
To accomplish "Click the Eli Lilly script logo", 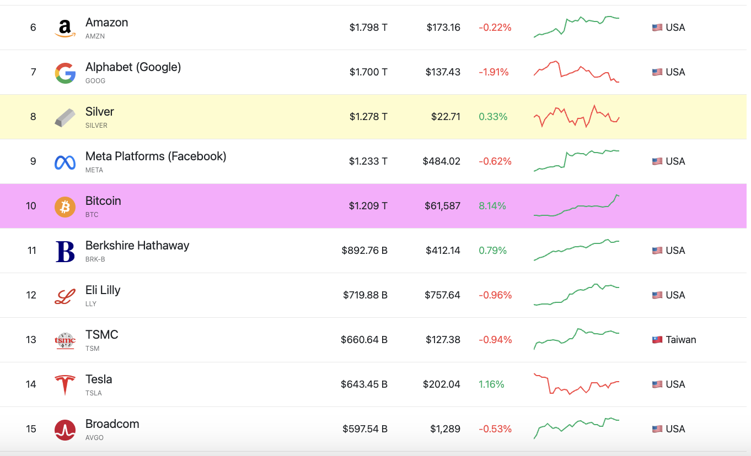I will [65, 296].
